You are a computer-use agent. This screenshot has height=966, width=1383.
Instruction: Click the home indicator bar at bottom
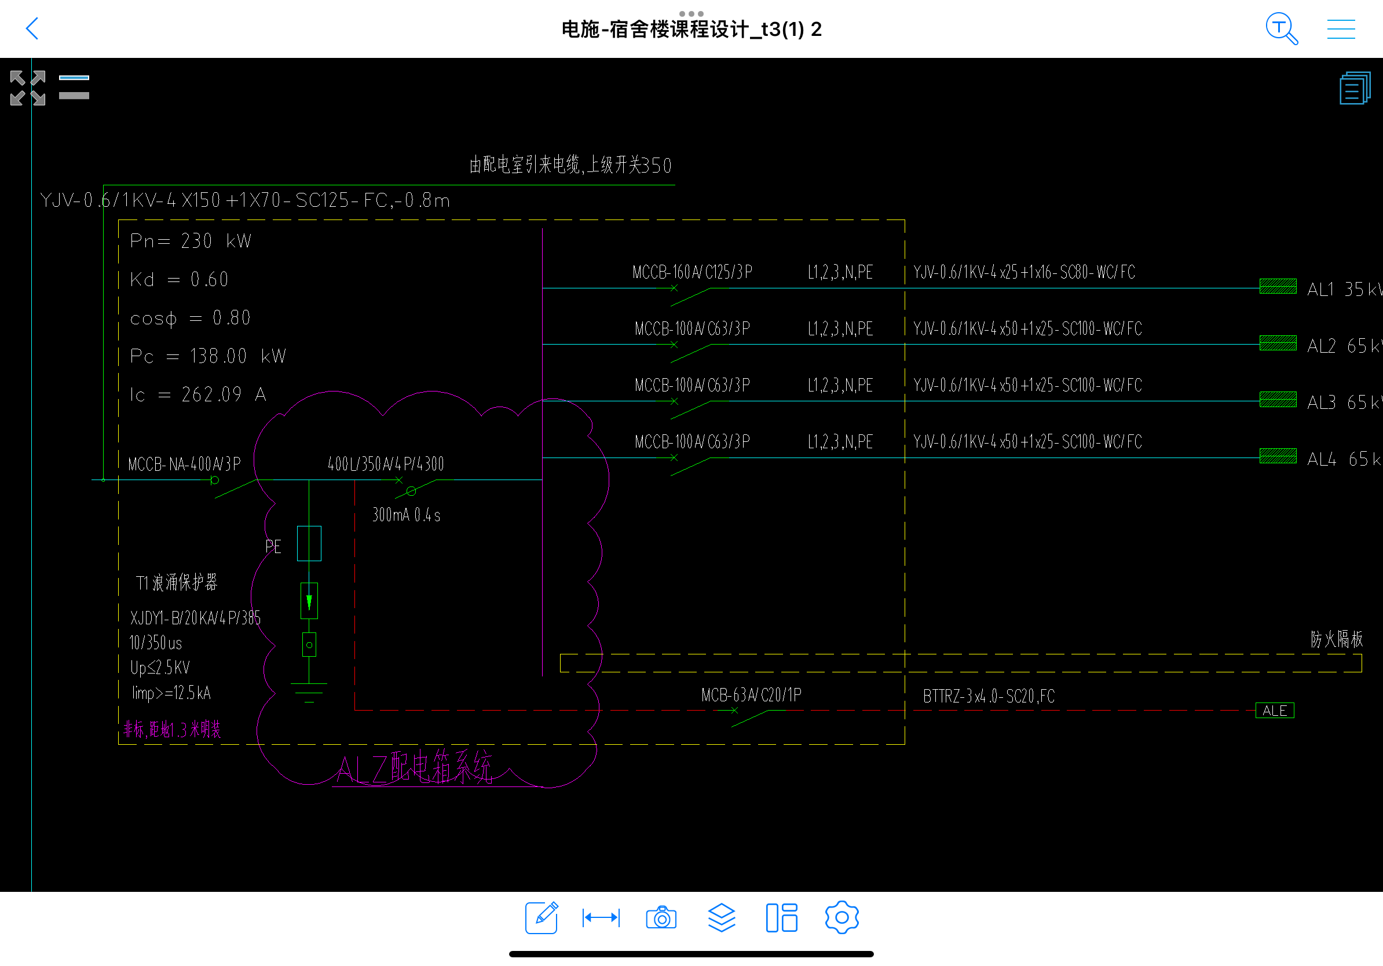691,953
